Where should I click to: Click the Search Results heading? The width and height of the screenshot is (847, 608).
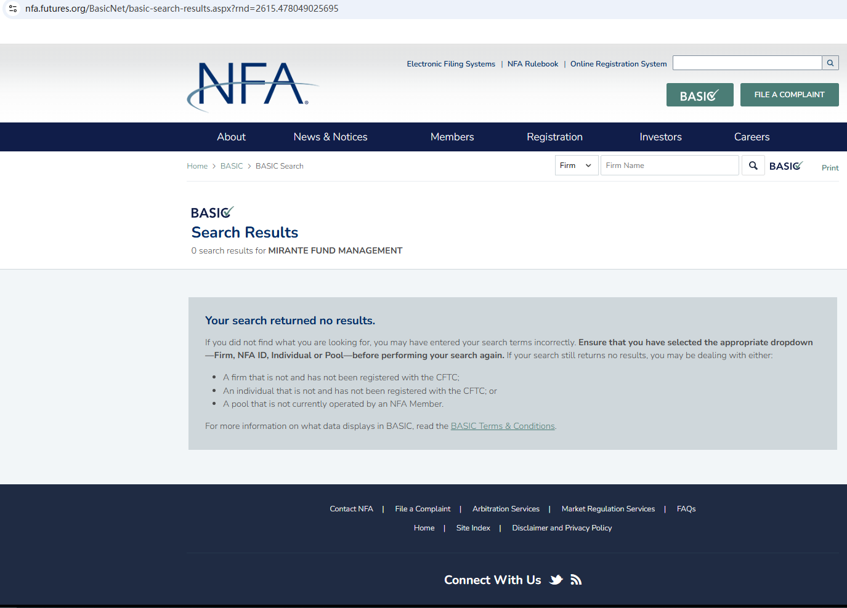coord(245,233)
